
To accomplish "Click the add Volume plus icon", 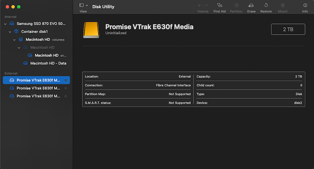I will [199, 5].
